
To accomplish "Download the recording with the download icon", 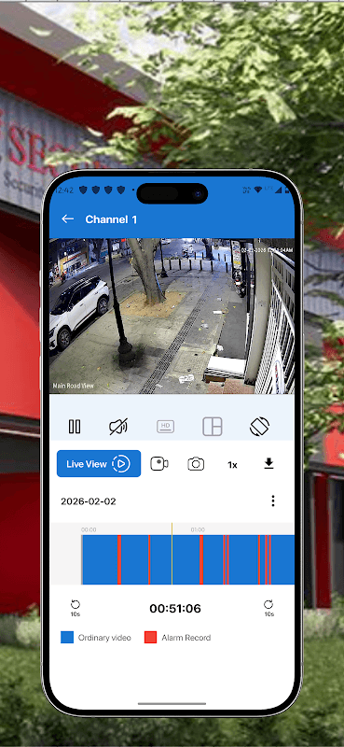I will click(x=268, y=463).
